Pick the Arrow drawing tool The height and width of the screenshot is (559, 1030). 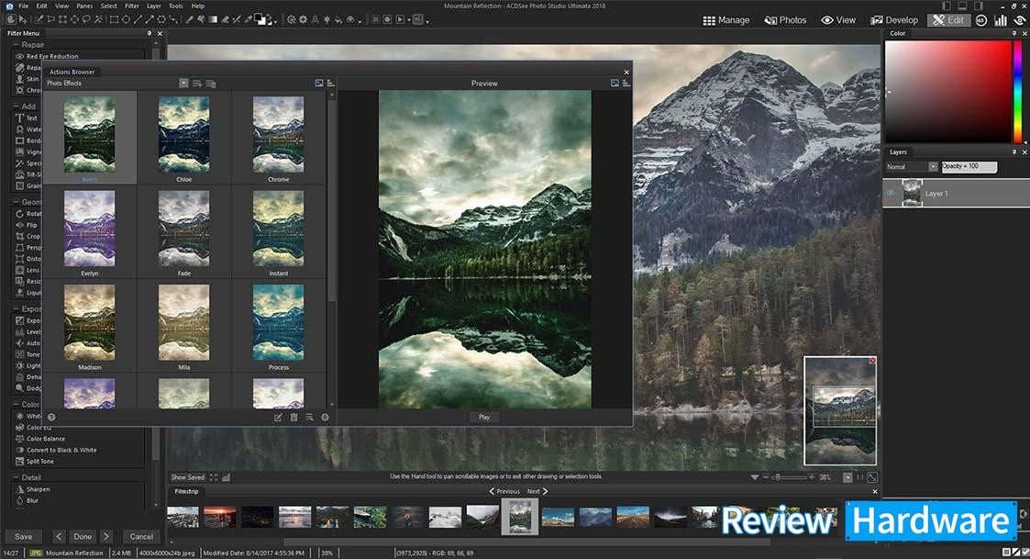[150, 19]
